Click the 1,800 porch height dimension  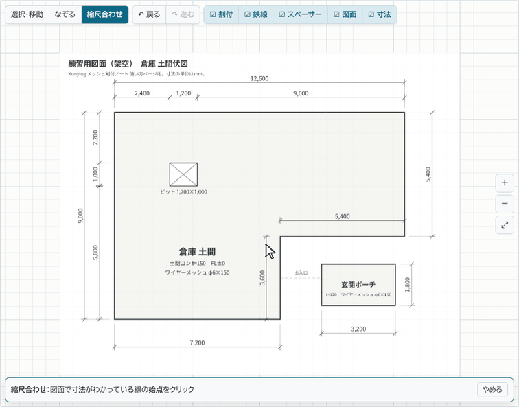(408, 285)
